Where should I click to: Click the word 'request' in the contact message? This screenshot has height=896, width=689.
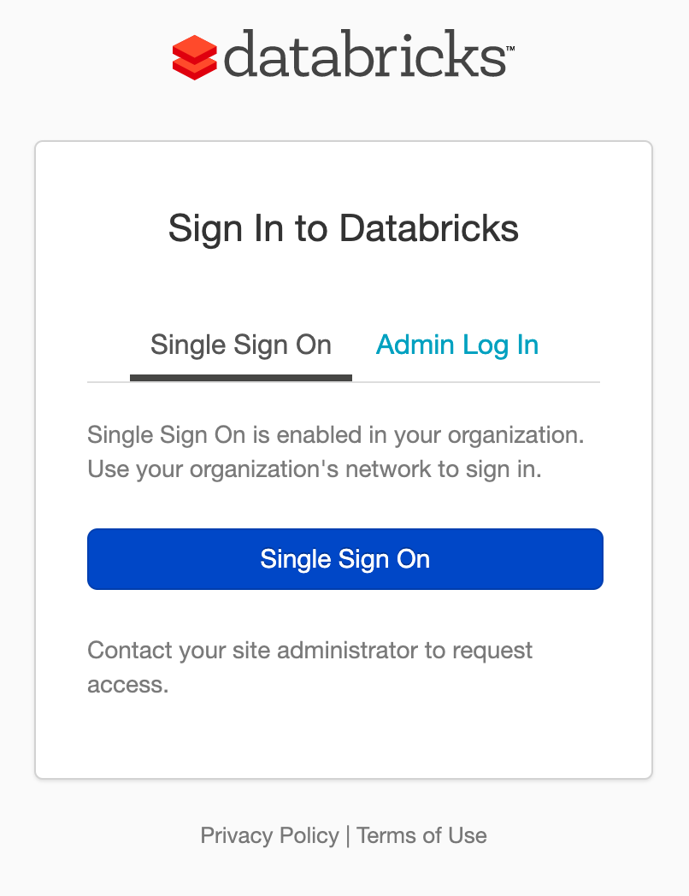tap(492, 651)
